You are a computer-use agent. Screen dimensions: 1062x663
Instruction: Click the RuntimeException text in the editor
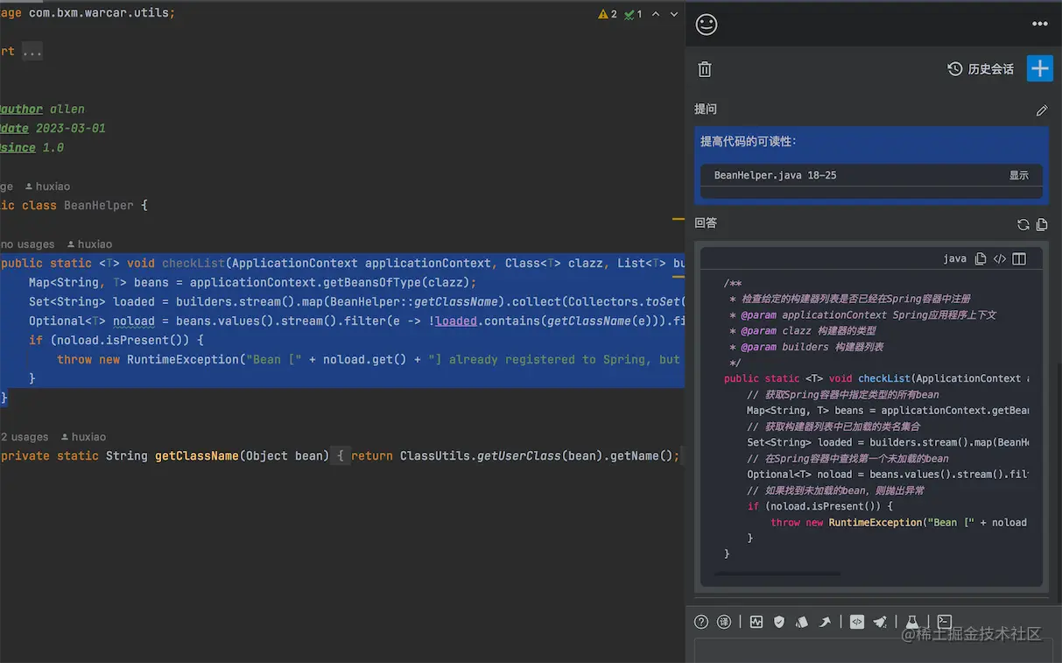tap(182, 360)
